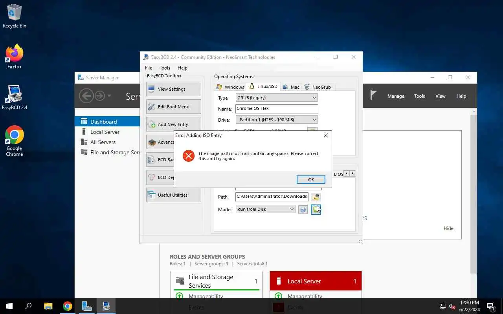The width and height of the screenshot is (503, 314).
Task: Open Useful Utilities in EasyBCD
Action: pyautogui.click(x=173, y=195)
